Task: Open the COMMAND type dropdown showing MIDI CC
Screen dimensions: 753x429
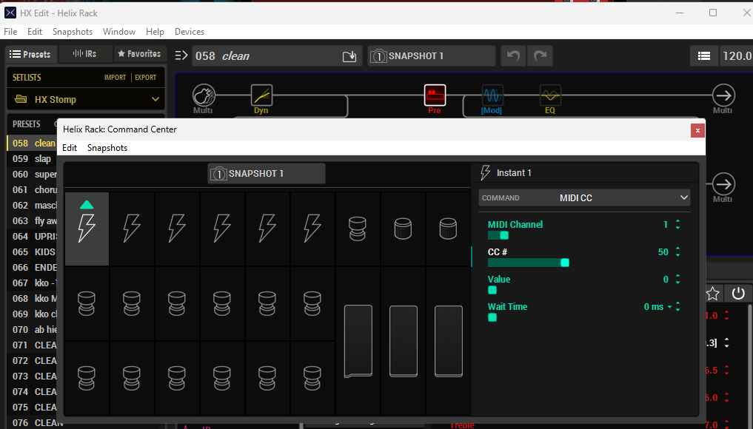Action: [584, 198]
